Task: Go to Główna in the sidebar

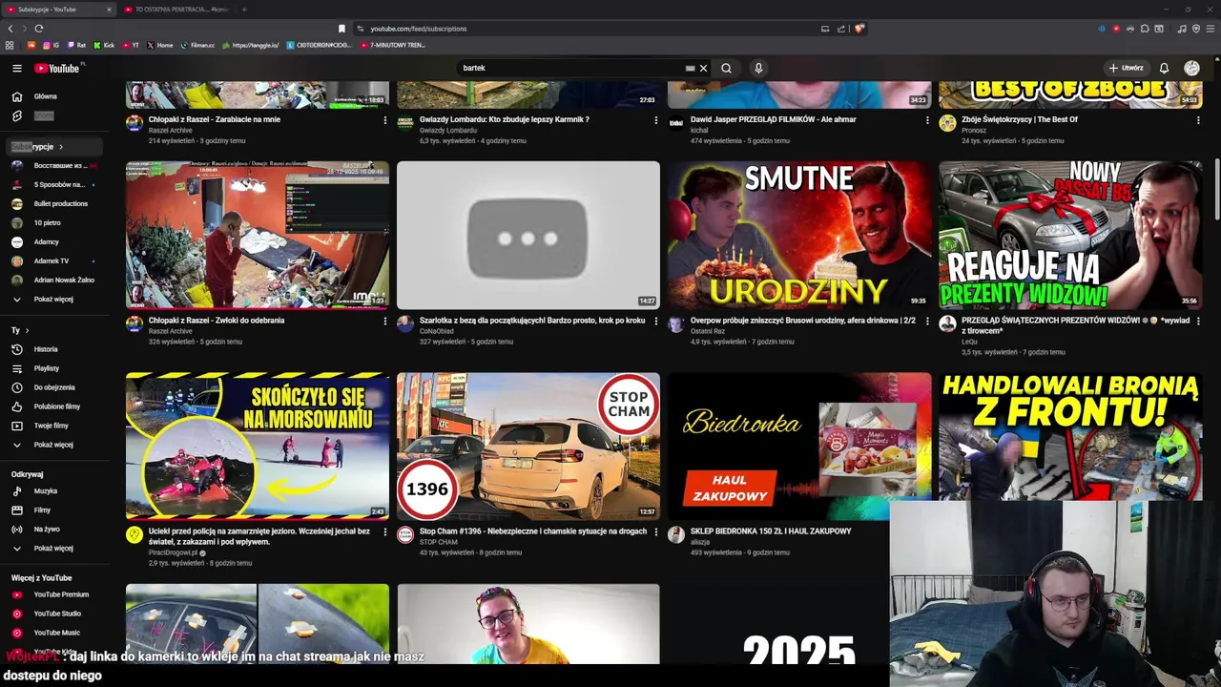Action: (x=55, y=96)
